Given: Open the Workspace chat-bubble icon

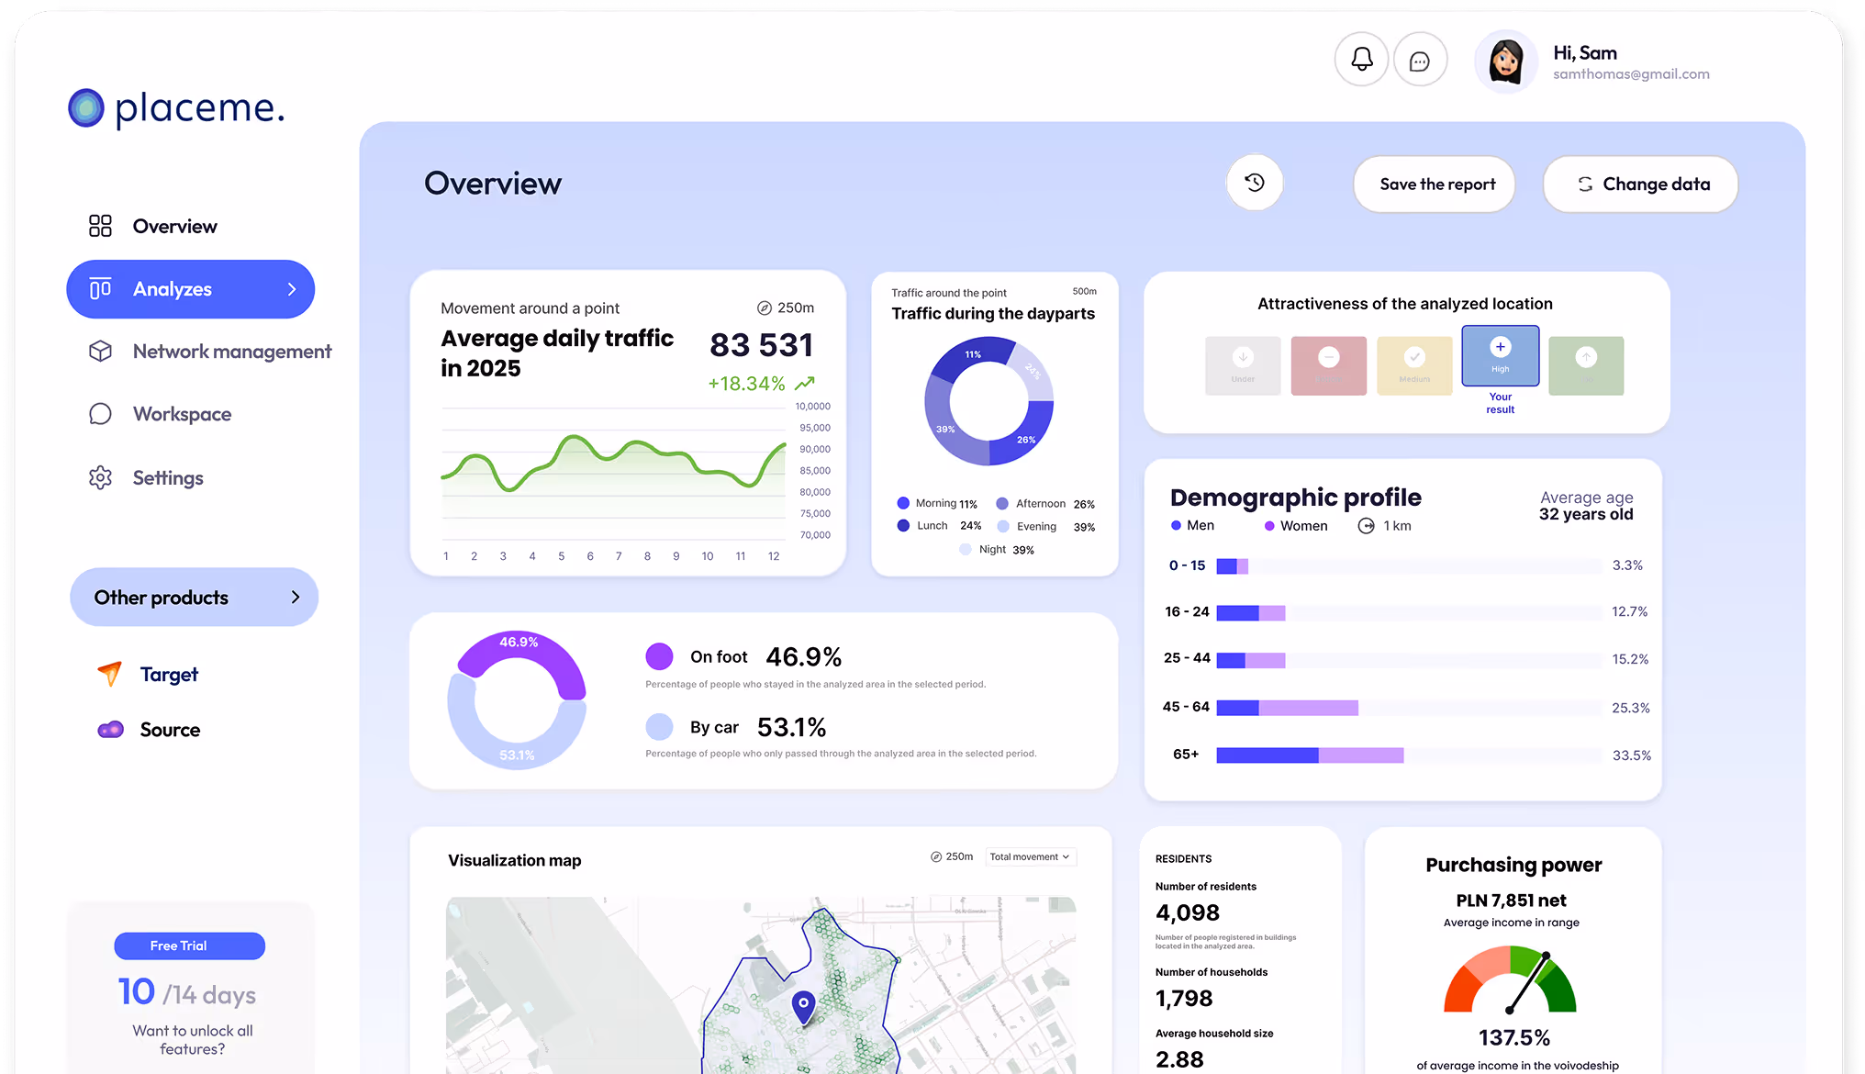Looking at the screenshot, I should (100, 413).
